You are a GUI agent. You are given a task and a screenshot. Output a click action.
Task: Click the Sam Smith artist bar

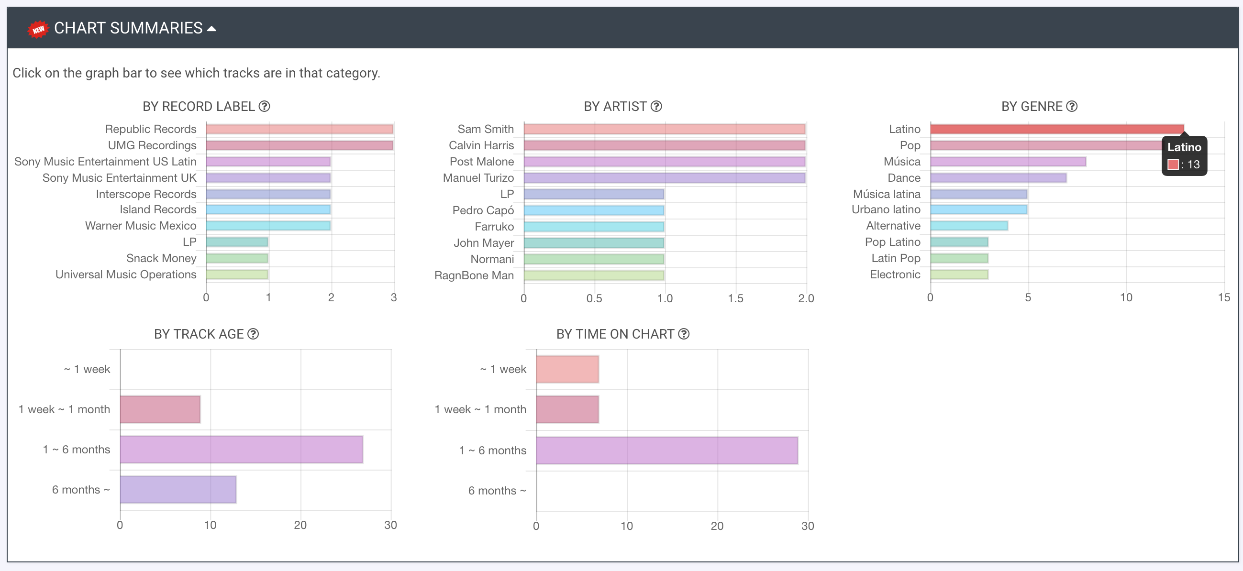(664, 129)
